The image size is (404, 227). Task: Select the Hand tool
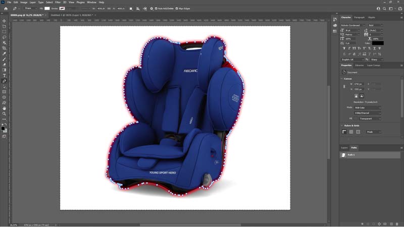pos(4,108)
